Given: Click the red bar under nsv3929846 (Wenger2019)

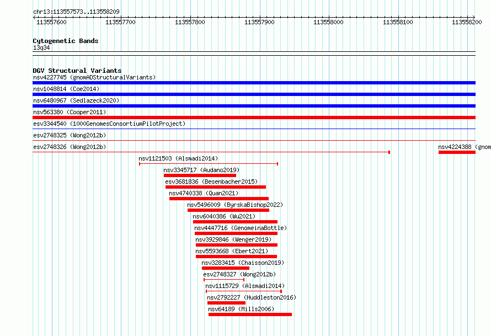Looking at the screenshot, I should tap(237, 245).
